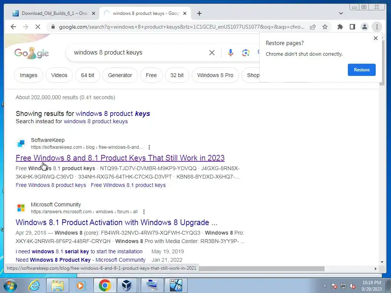391x293 pixels.
Task: Open VirtualBox cube icon in taskbar
Action: pyautogui.click(x=126, y=285)
